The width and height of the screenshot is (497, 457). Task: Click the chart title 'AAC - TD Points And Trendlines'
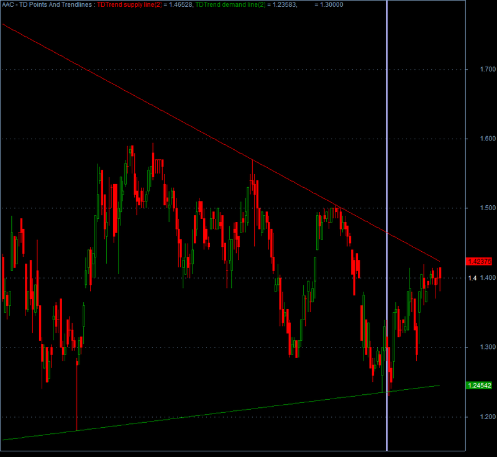click(x=47, y=5)
